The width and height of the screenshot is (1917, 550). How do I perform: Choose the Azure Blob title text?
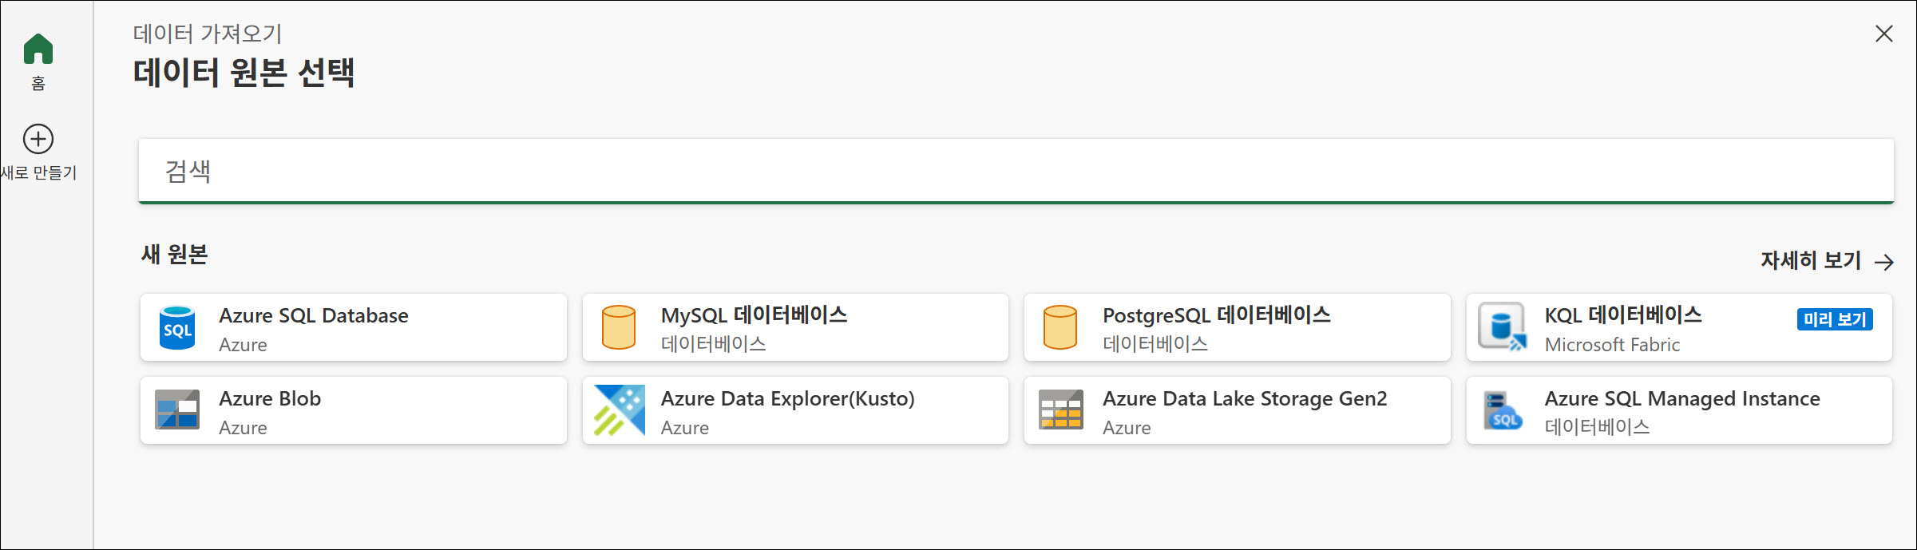270,398
